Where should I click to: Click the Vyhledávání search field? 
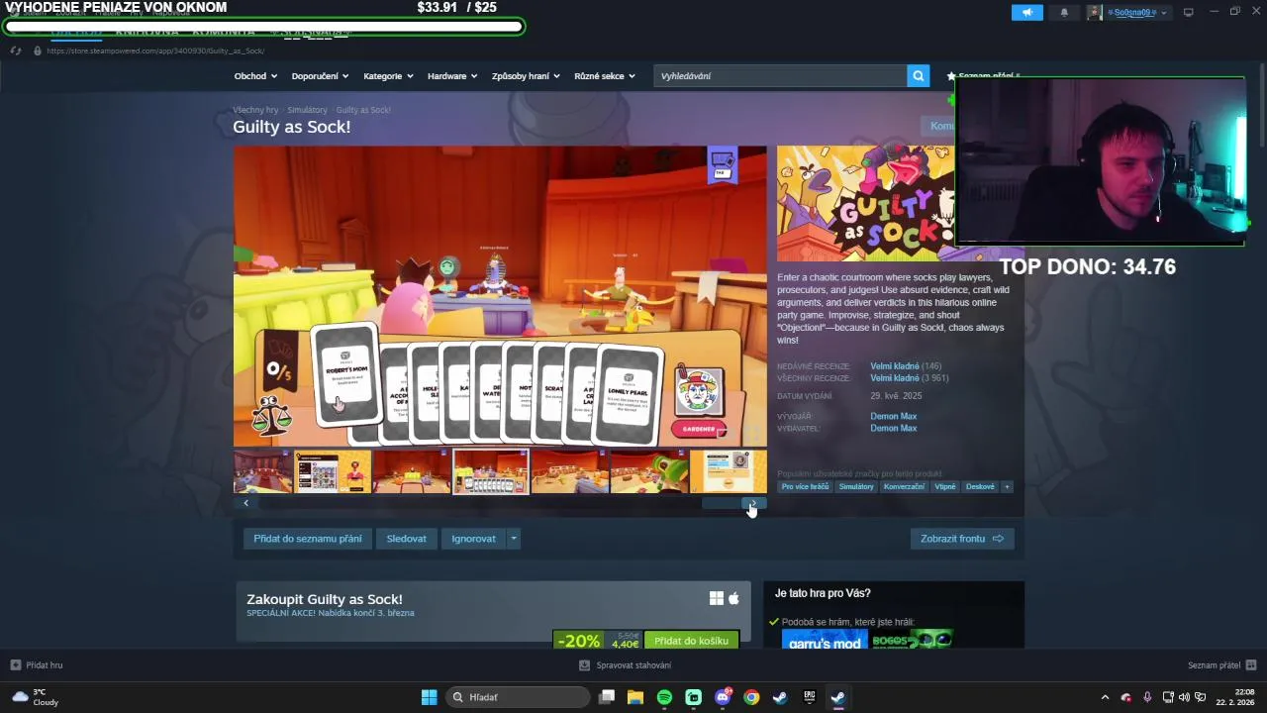[x=780, y=76]
